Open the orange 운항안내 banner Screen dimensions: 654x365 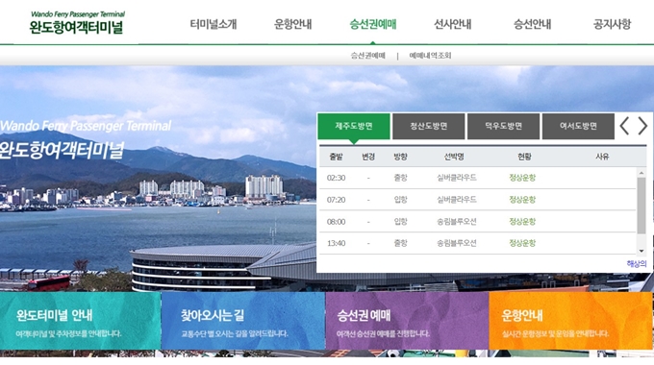(571, 321)
